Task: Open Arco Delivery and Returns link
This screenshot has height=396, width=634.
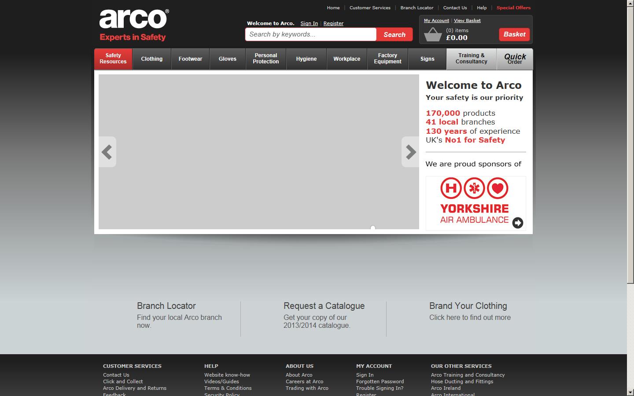Action: pos(135,388)
